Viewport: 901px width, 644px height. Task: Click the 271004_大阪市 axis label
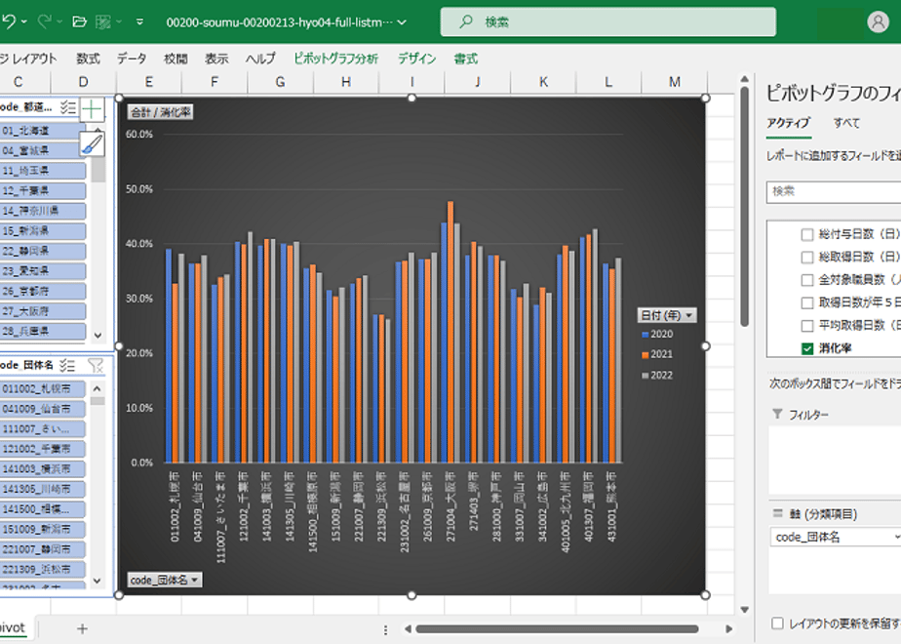[x=450, y=506]
